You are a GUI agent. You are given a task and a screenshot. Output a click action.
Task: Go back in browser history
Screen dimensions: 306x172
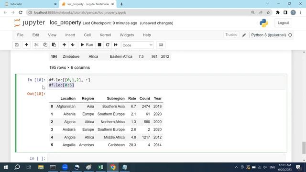(5, 12)
